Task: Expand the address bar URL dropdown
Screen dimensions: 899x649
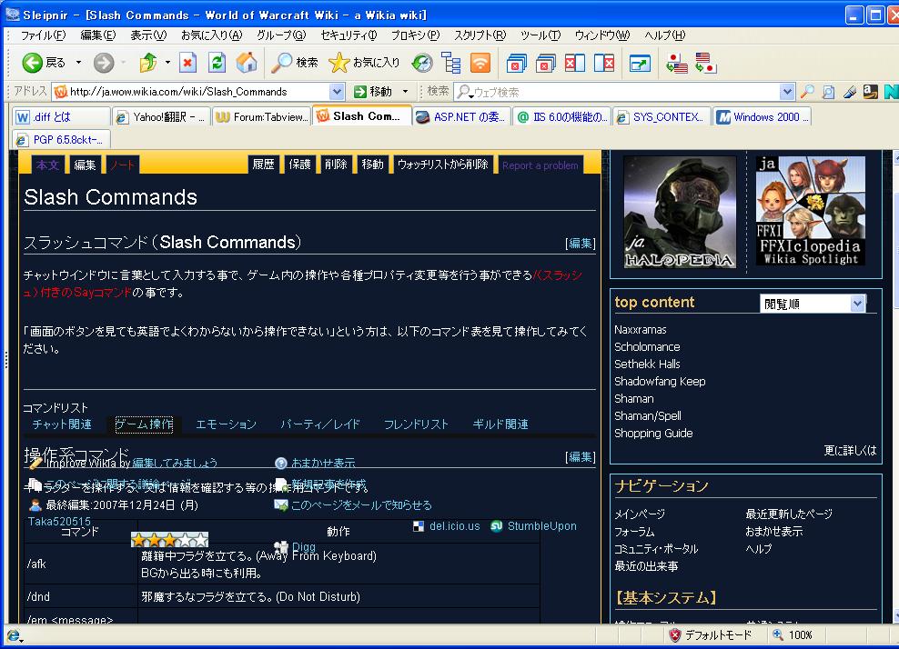Action: [337, 92]
